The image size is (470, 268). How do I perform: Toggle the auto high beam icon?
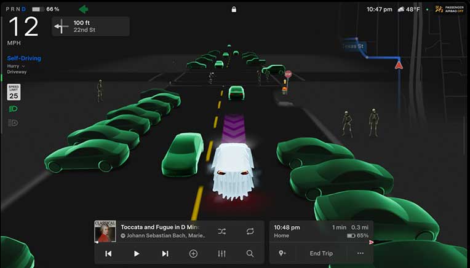[13, 123]
